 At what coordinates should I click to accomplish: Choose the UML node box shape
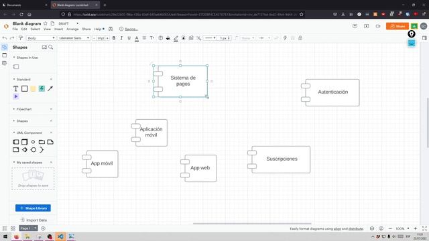click(24, 142)
